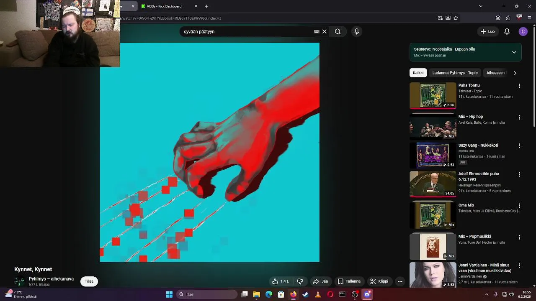Screen dimensions: 536x301
Task: Show hidden system tray icons
Action: pos(487,294)
